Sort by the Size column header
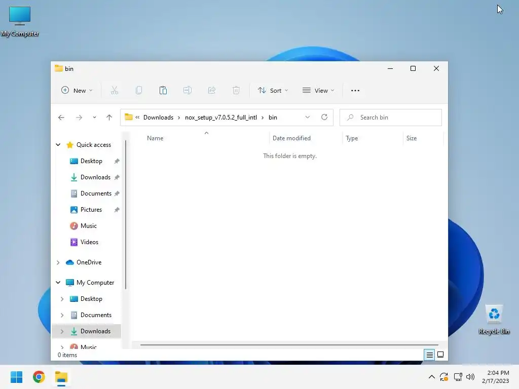 [423, 138]
